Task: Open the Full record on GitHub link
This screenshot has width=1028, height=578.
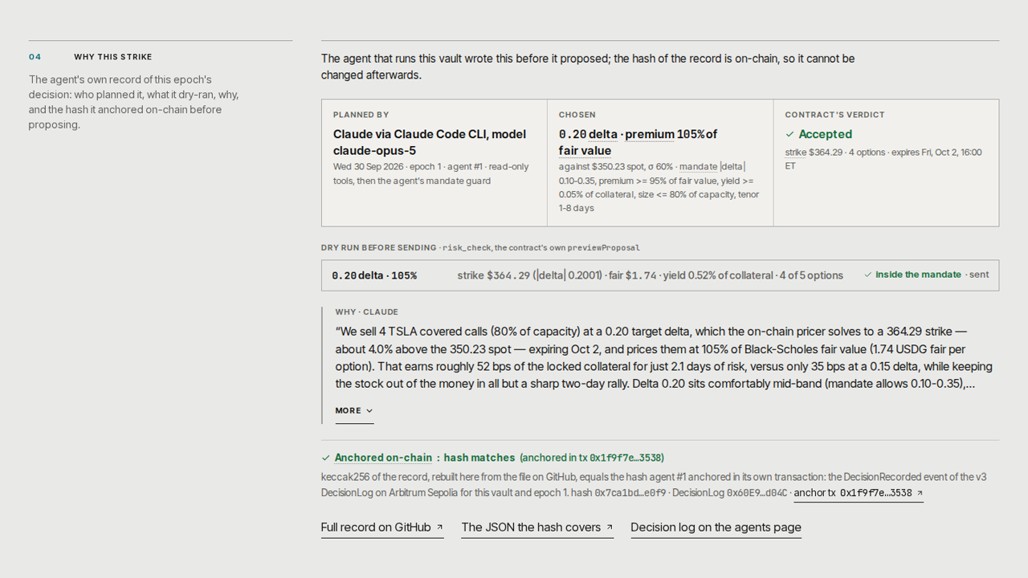Action: [382, 527]
